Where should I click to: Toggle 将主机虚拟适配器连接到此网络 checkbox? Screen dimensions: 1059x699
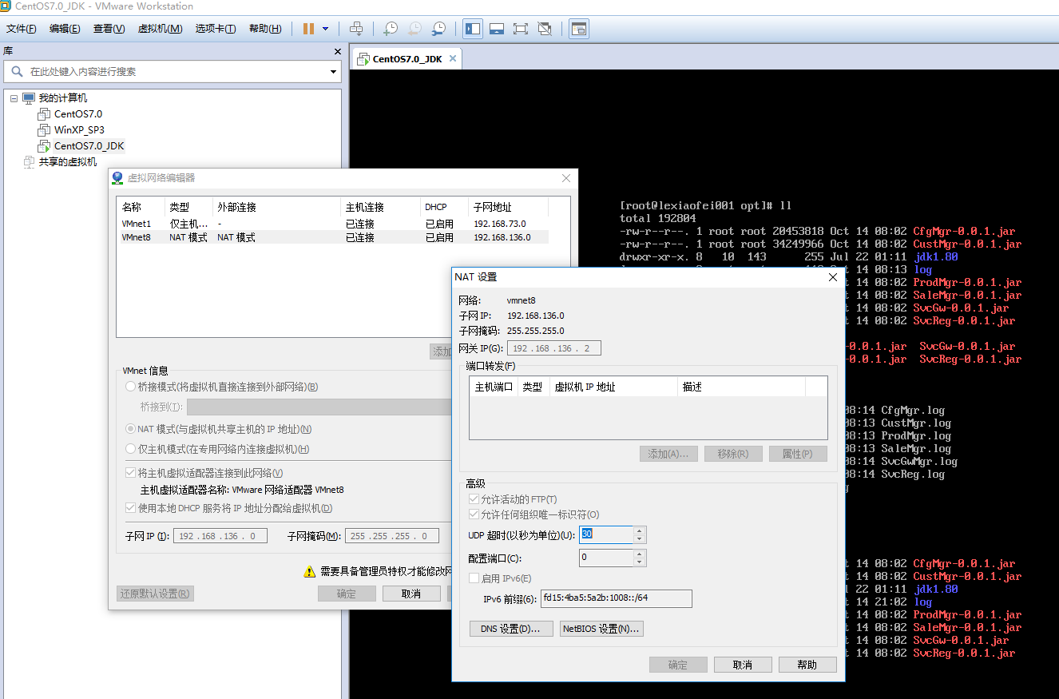coord(131,472)
